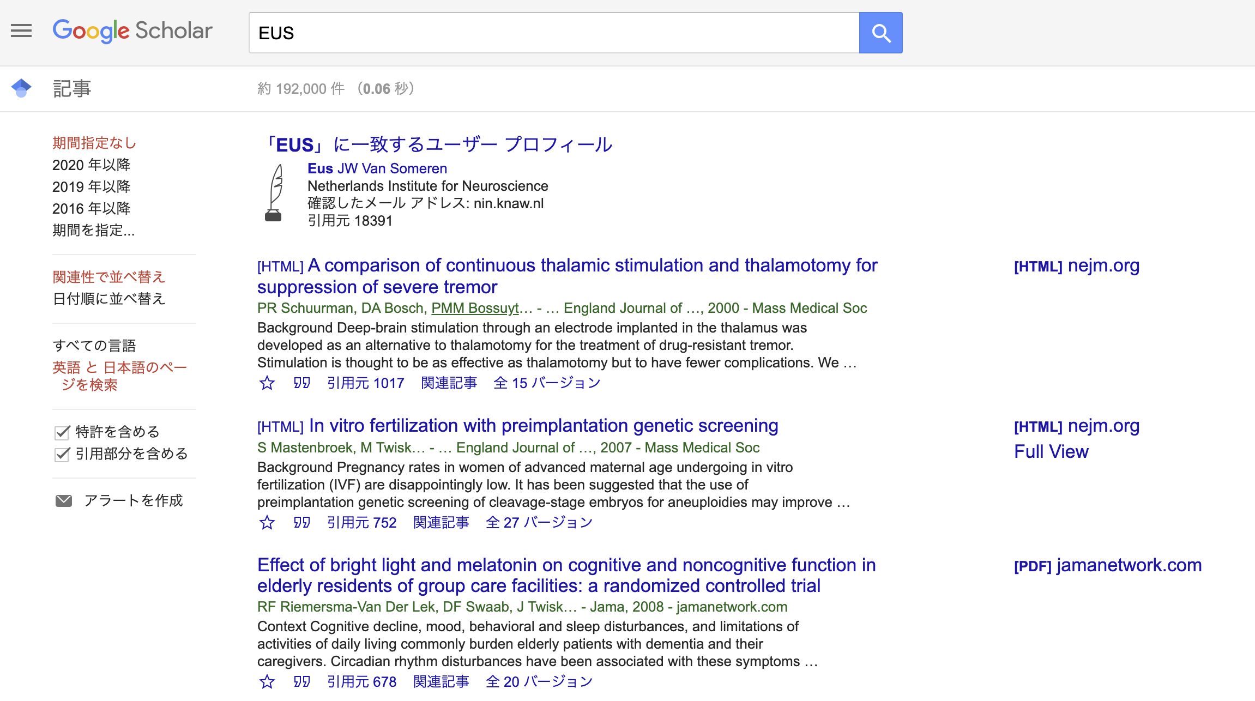Open 全 27 バージョン link
This screenshot has height=701, width=1255.
tap(539, 523)
